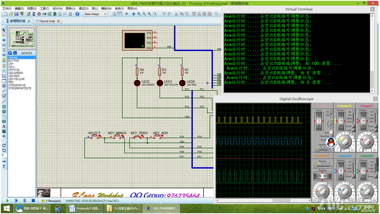The image size is (380, 214).
Task: Close the Source Code tab
Action: [59, 21]
